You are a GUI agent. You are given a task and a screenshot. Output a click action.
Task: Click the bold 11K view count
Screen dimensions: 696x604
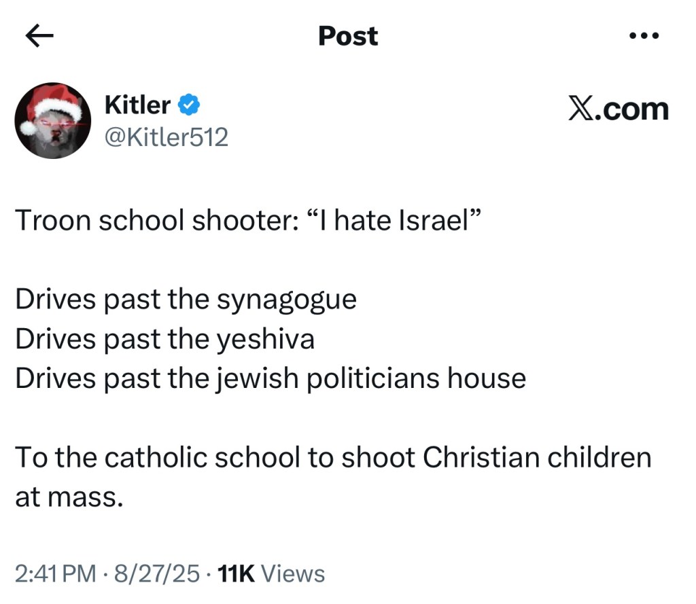click(234, 574)
